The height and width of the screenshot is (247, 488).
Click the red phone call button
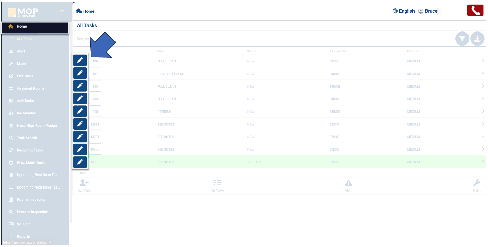(475, 11)
